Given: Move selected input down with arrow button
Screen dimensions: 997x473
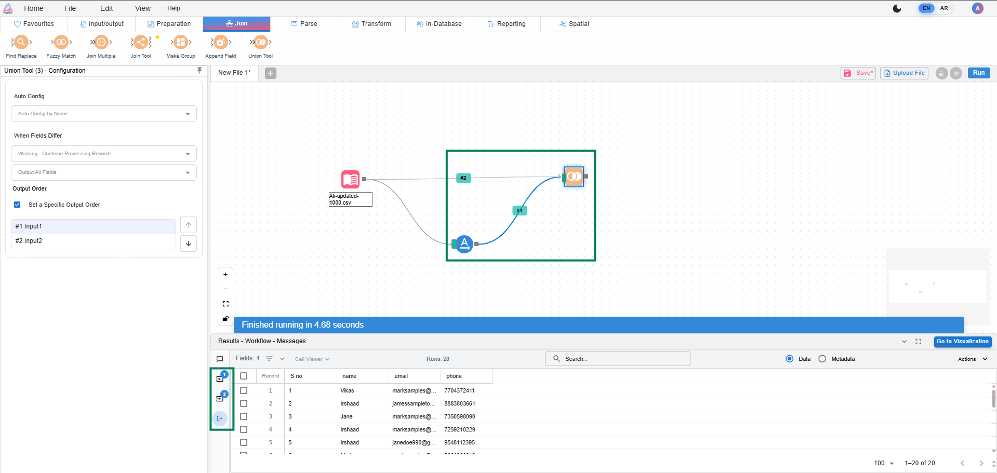Looking at the screenshot, I should pyautogui.click(x=189, y=244).
